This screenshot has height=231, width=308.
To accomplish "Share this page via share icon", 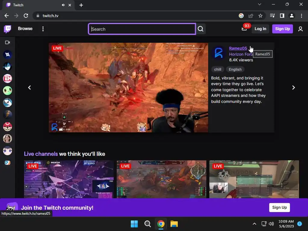I will [251, 16].
